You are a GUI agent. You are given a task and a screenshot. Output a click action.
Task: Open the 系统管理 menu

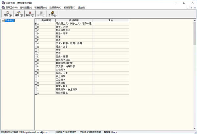[x=69, y=7]
